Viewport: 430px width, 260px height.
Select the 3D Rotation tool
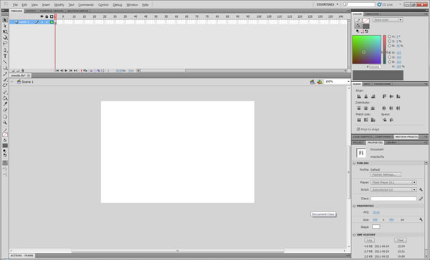pos(5,37)
